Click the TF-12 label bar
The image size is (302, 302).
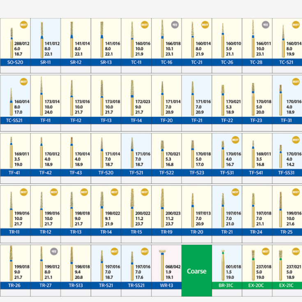pyautogui.click(x=76, y=120)
